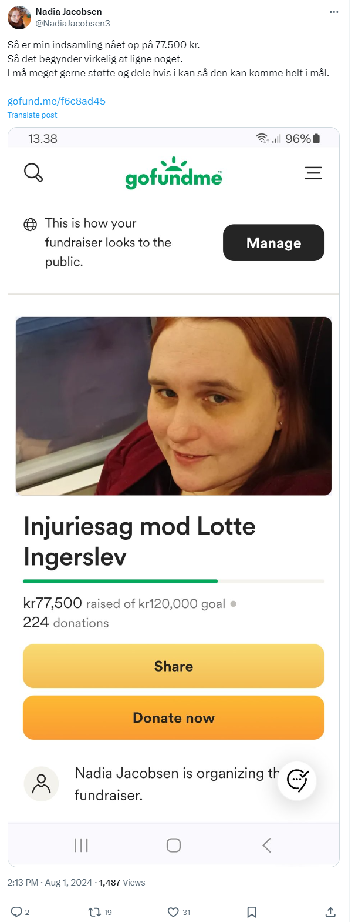Open the GoFundMe hamburger menu

click(x=313, y=173)
